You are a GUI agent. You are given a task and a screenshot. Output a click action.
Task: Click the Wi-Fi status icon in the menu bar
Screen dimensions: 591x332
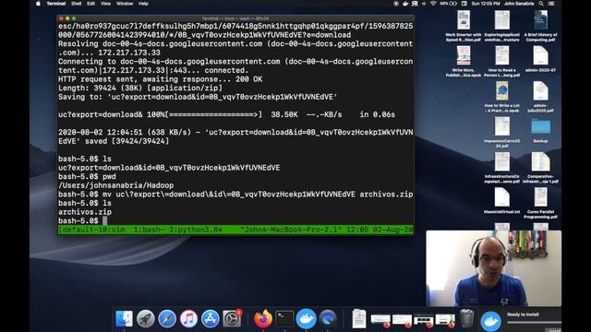433,4
